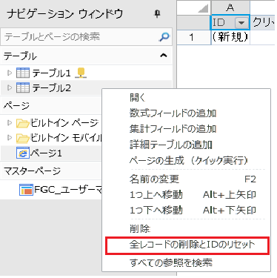This screenshot has width=277, height=278.
Task: Select the FGC_ユーザー master page entry
Action: click(x=68, y=190)
